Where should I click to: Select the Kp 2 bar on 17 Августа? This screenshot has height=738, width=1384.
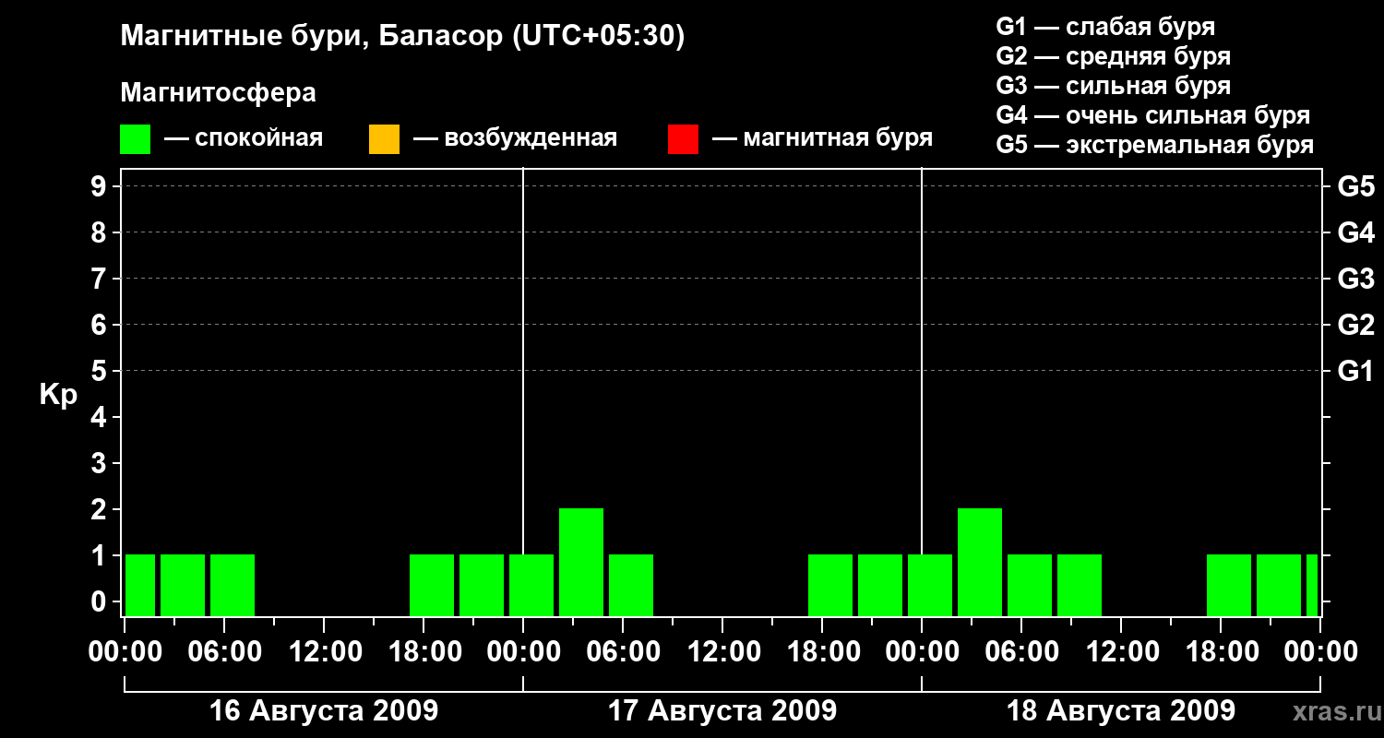581,562
